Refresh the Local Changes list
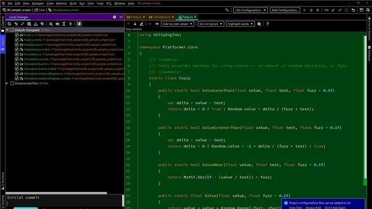 [x=9, y=24]
